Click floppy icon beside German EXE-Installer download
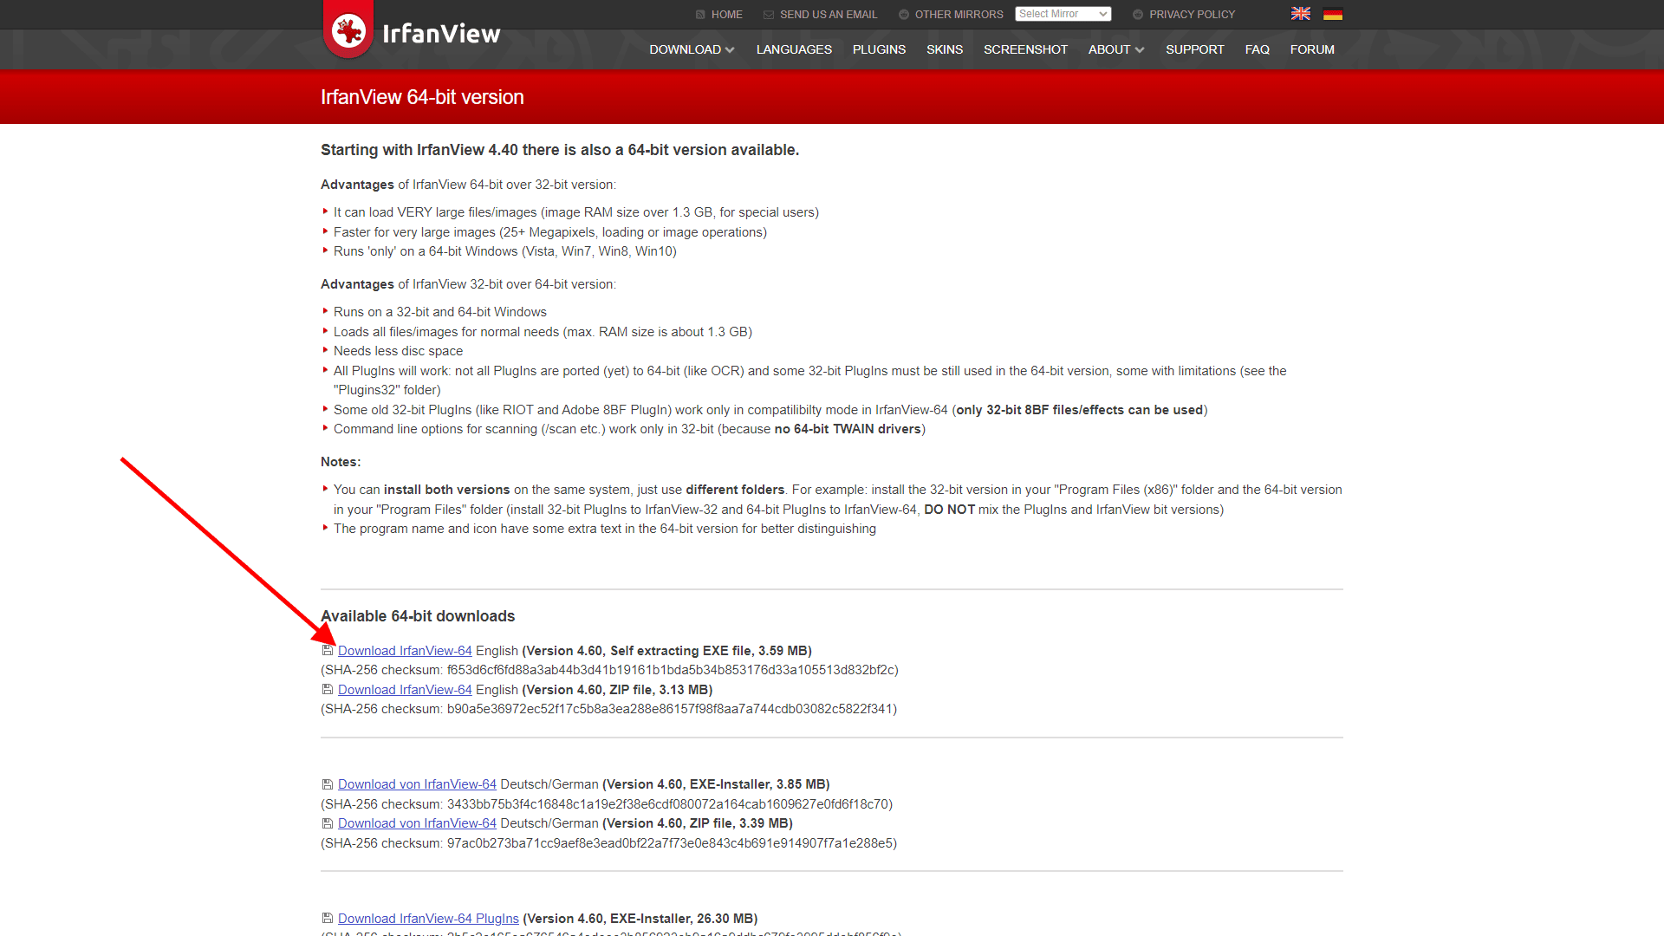The image size is (1664, 936). tap(328, 784)
